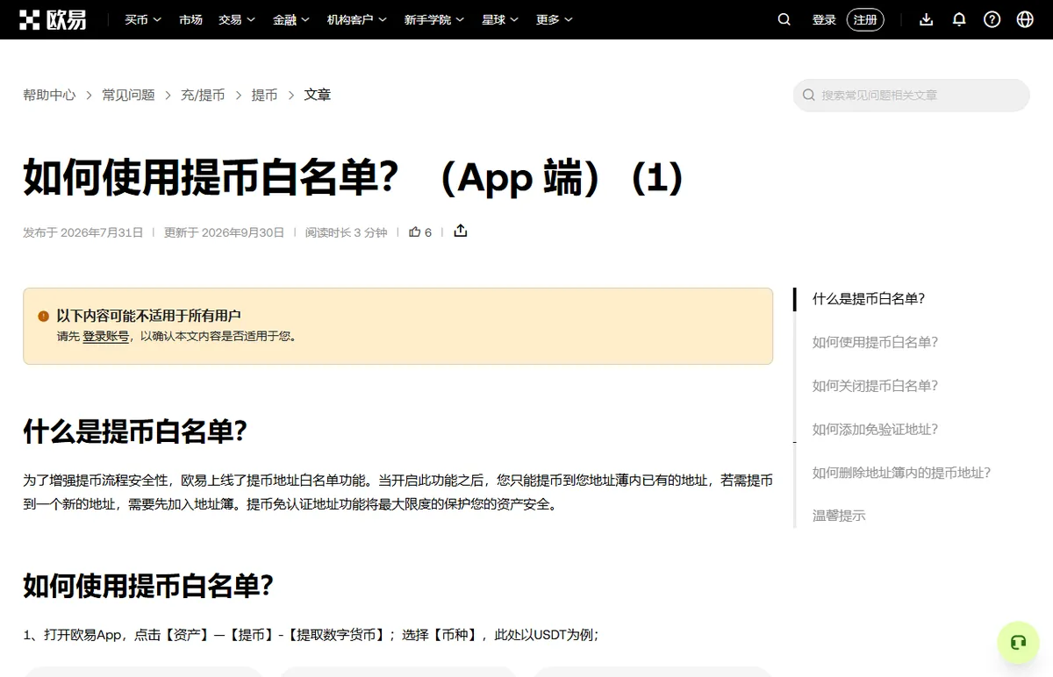Click the 什么是提币白名单? section heading

click(135, 431)
